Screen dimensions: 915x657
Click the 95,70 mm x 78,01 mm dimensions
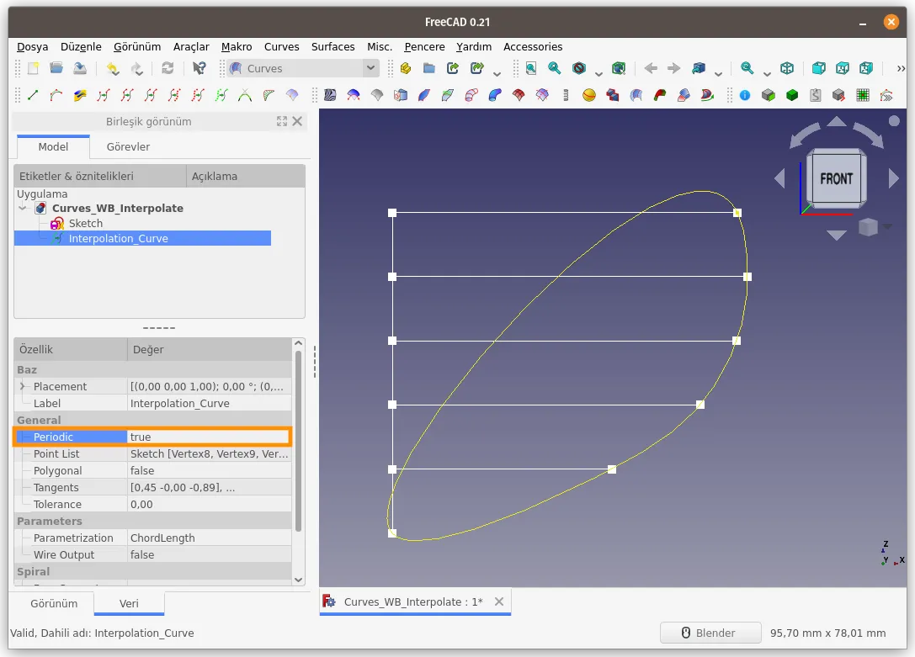point(827,633)
